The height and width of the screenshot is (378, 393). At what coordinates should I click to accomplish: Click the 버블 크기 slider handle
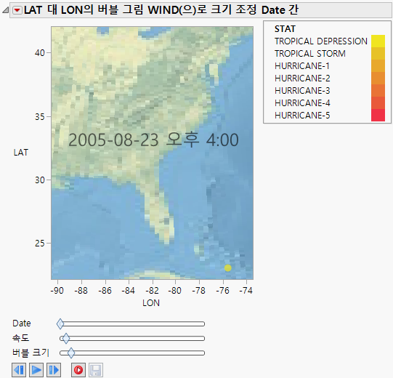[71, 353]
